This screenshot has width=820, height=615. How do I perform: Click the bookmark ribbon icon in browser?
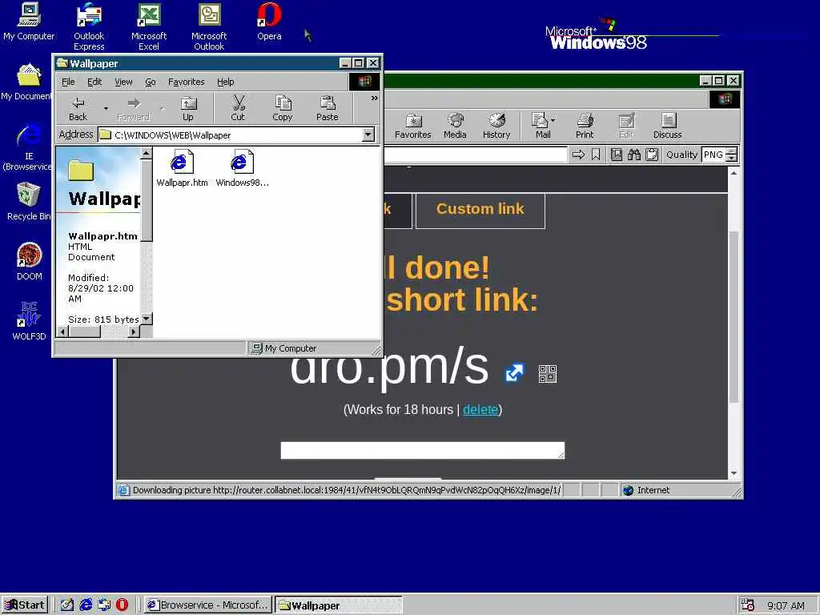pyautogui.click(x=596, y=155)
